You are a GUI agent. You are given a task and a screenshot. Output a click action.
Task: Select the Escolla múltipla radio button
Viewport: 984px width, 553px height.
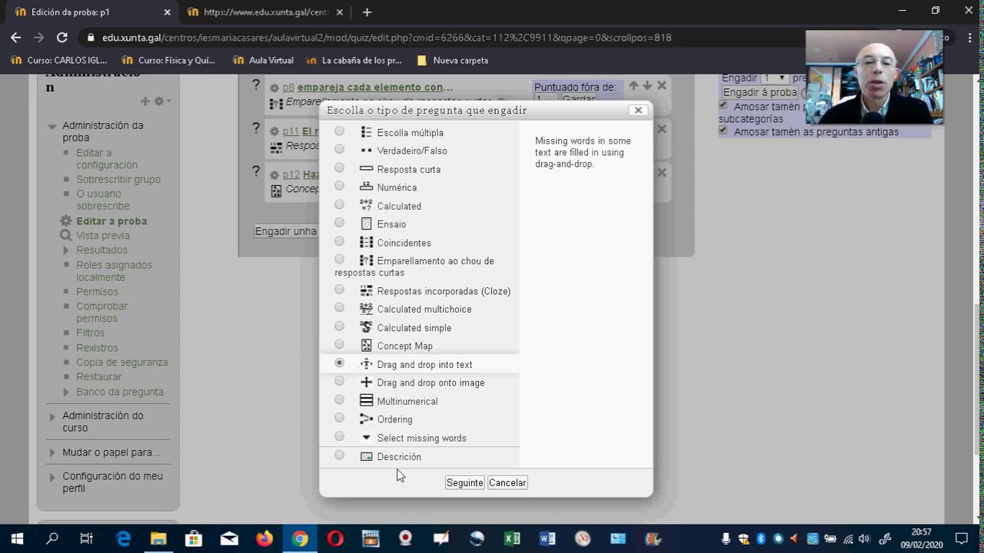click(339, 131)
